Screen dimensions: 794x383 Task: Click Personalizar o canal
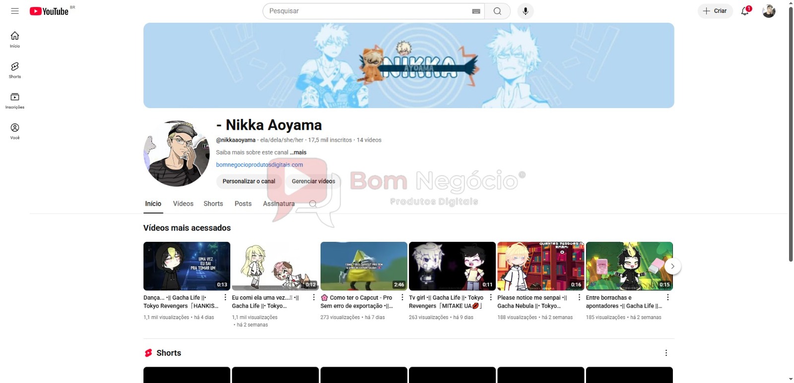(x=249, y=181)
